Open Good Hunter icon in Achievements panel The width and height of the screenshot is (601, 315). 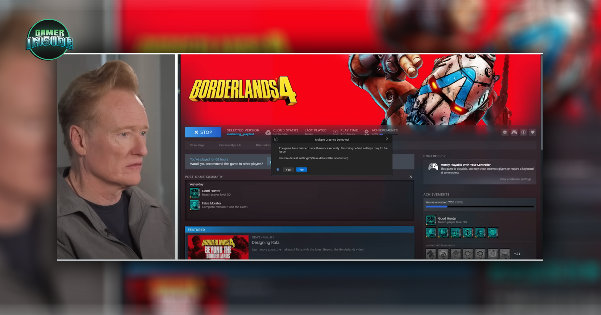point(430,220)
